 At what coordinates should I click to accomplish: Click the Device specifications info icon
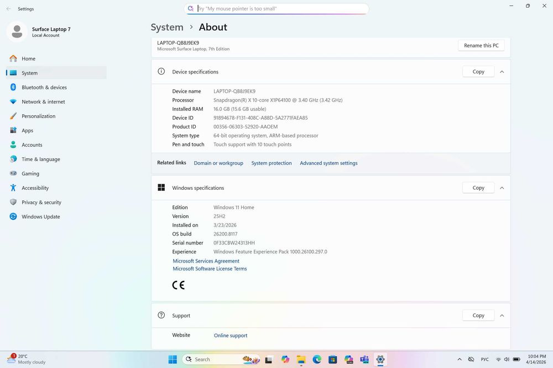point(161,71)
